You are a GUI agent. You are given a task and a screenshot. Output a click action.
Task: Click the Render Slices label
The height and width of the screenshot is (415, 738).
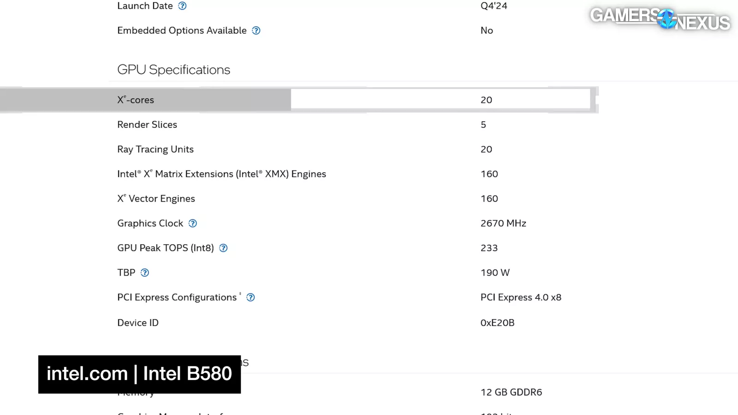(x=147, y=125)
